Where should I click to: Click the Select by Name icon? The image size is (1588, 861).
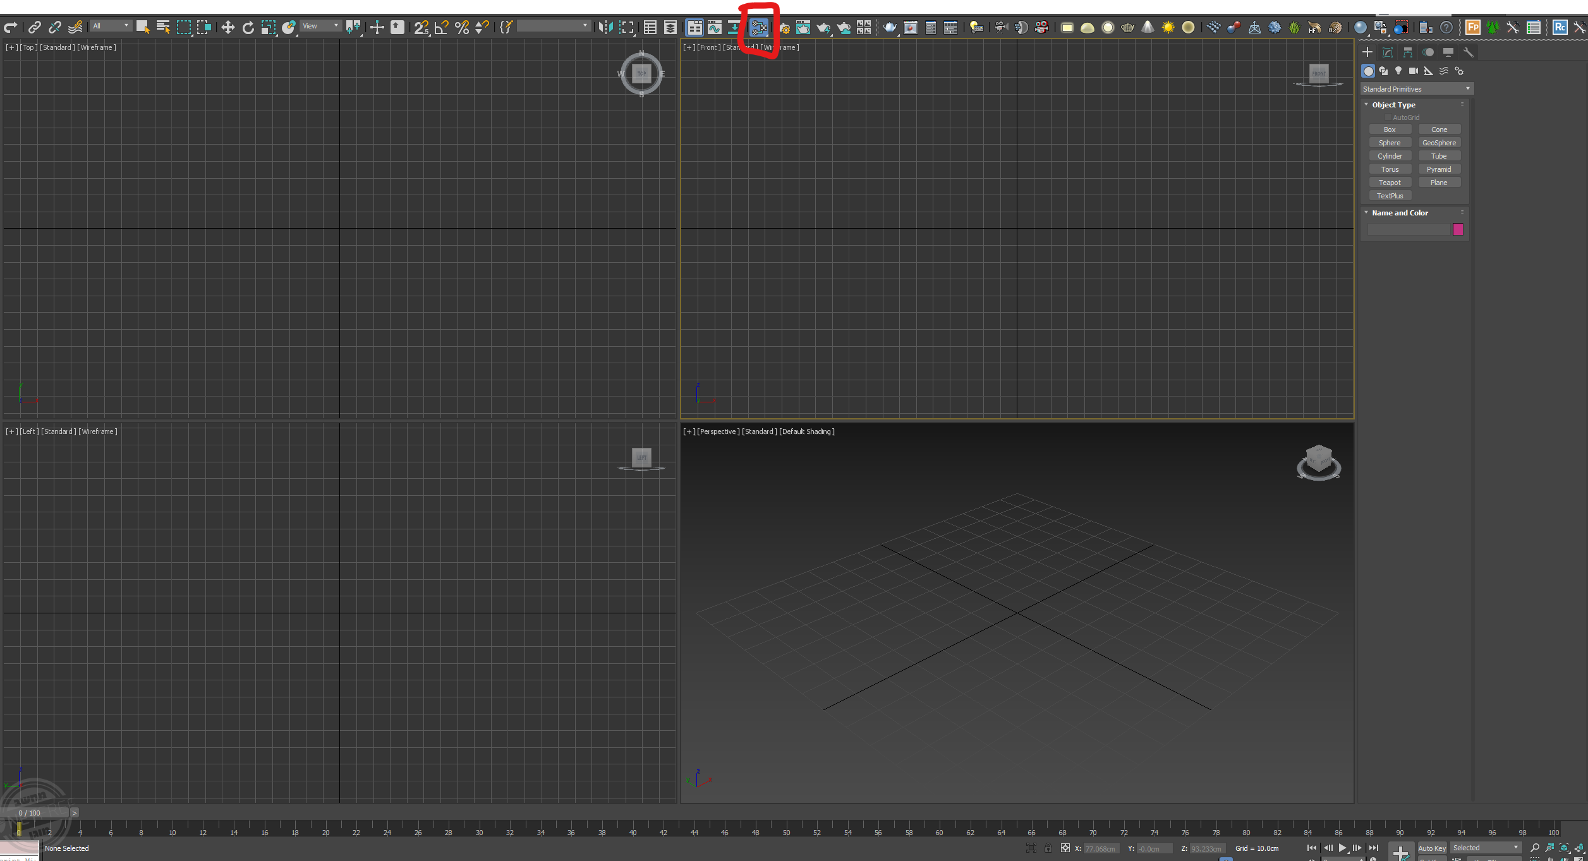point(163,27)
